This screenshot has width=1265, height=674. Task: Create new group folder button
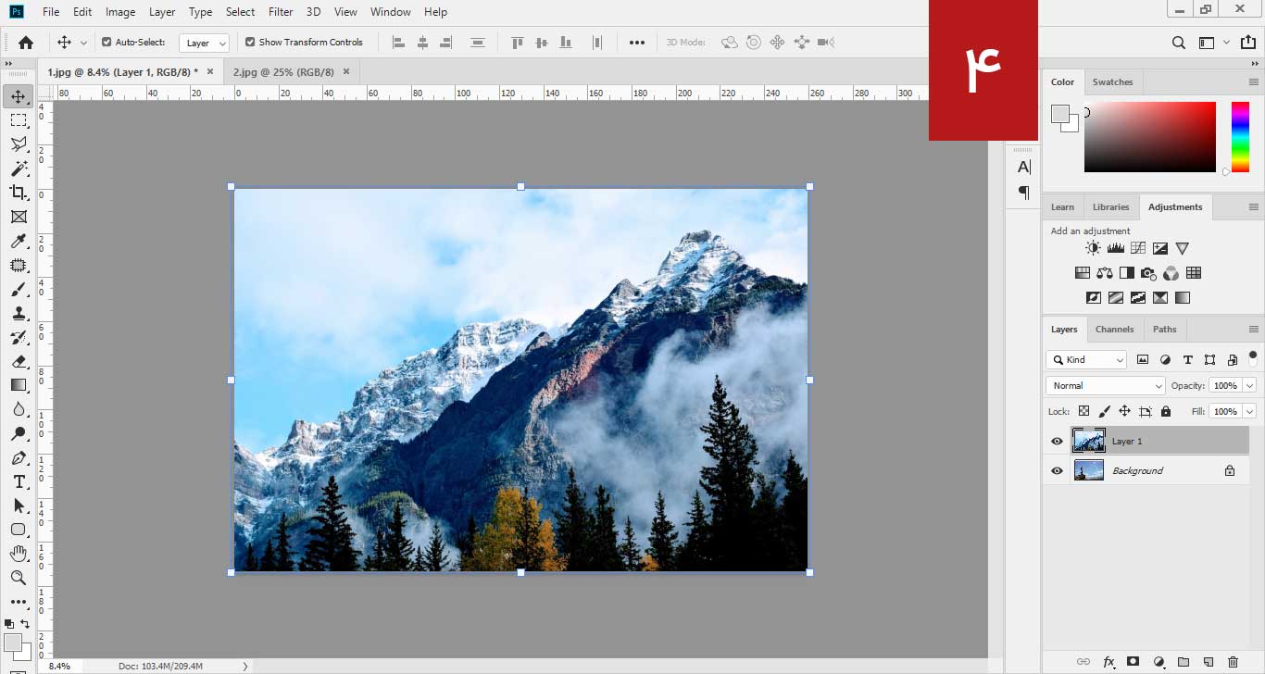tap(1184, 661)
